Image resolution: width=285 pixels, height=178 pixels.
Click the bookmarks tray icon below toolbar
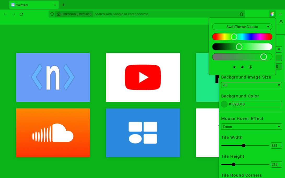[x=281, y=21]
